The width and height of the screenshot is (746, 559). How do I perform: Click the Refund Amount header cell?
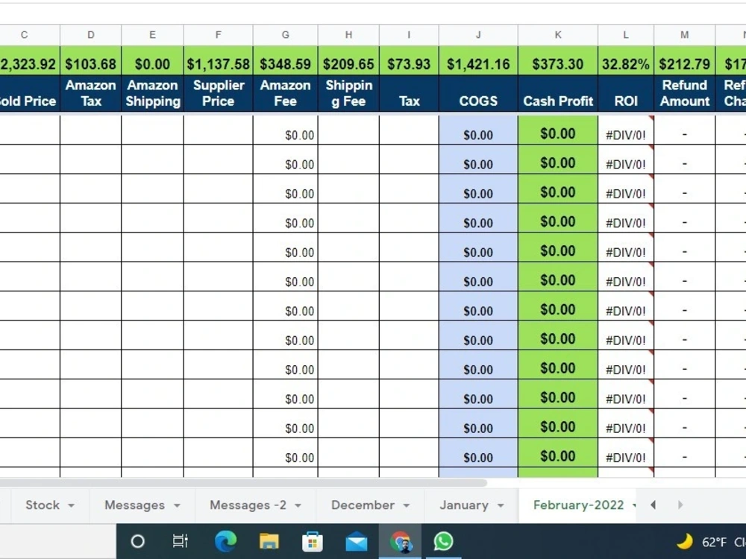point(685,93)
